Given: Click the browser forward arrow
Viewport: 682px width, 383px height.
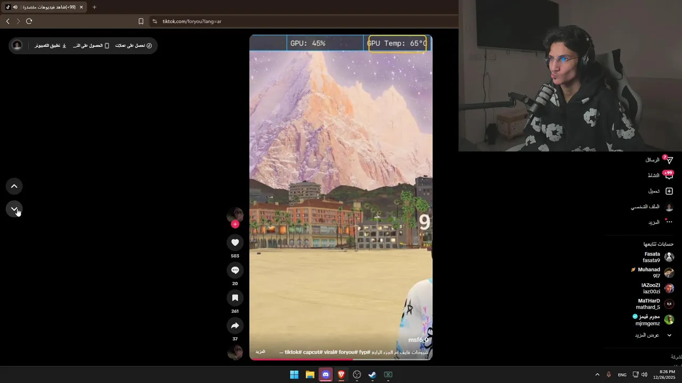Looking at the screenshot, I should pyautogui.click(x=18, y=21).
